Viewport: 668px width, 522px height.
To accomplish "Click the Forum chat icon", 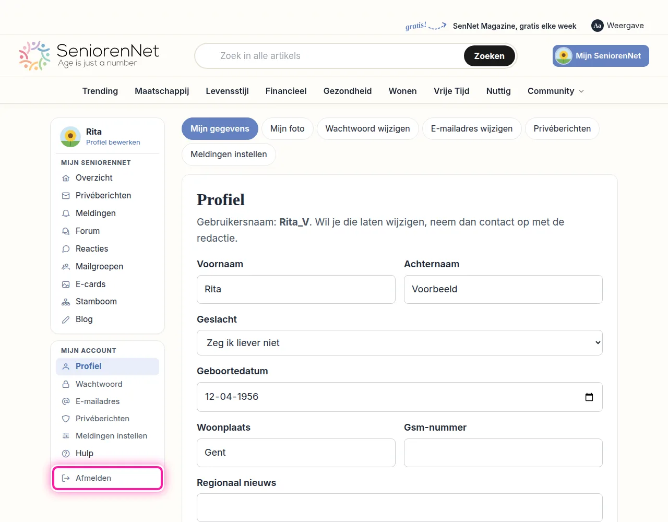I will tap(66, 231).
